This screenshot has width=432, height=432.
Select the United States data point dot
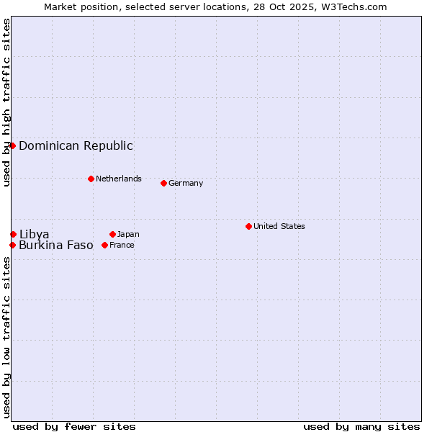pyautogui.click(x=248, y=226)
